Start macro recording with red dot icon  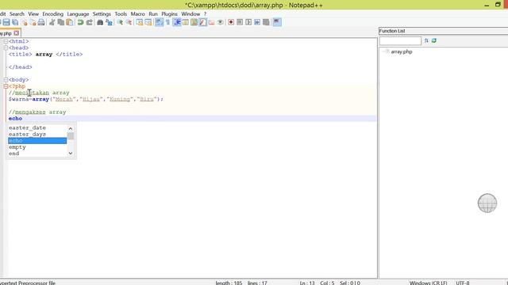click(x=231, y=22)
